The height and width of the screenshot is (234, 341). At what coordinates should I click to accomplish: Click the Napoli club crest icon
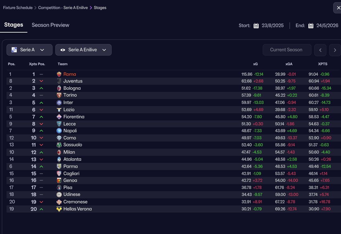[59, 131]
